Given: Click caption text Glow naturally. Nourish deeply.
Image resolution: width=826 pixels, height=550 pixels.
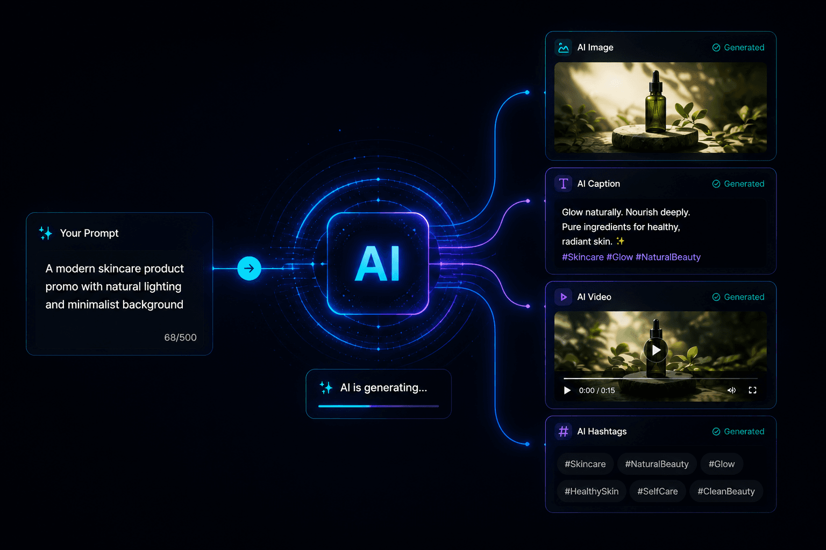Looking at the screenshot, I should pyautogui.click(x=626, y=212).
